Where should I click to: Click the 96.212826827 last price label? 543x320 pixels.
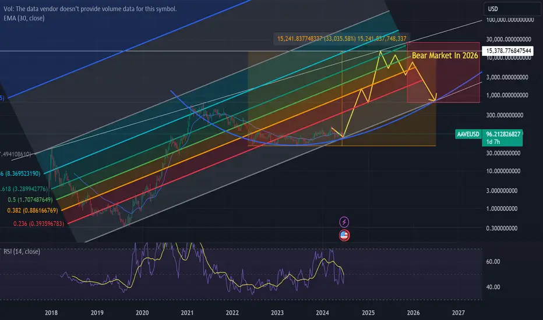tap(503, 134)
